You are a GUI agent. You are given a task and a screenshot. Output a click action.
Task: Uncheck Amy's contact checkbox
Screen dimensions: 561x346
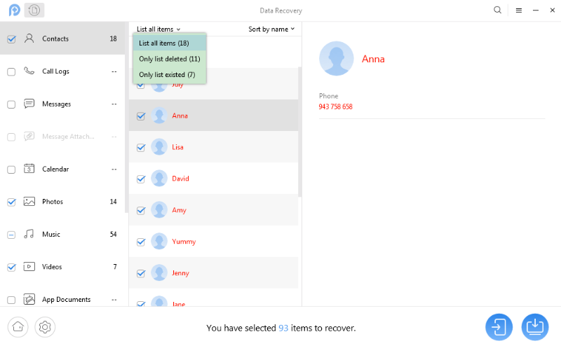point(141,211)
